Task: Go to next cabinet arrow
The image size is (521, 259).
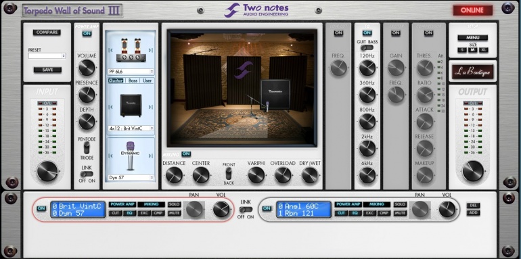Action: click(x=150, y=107)
